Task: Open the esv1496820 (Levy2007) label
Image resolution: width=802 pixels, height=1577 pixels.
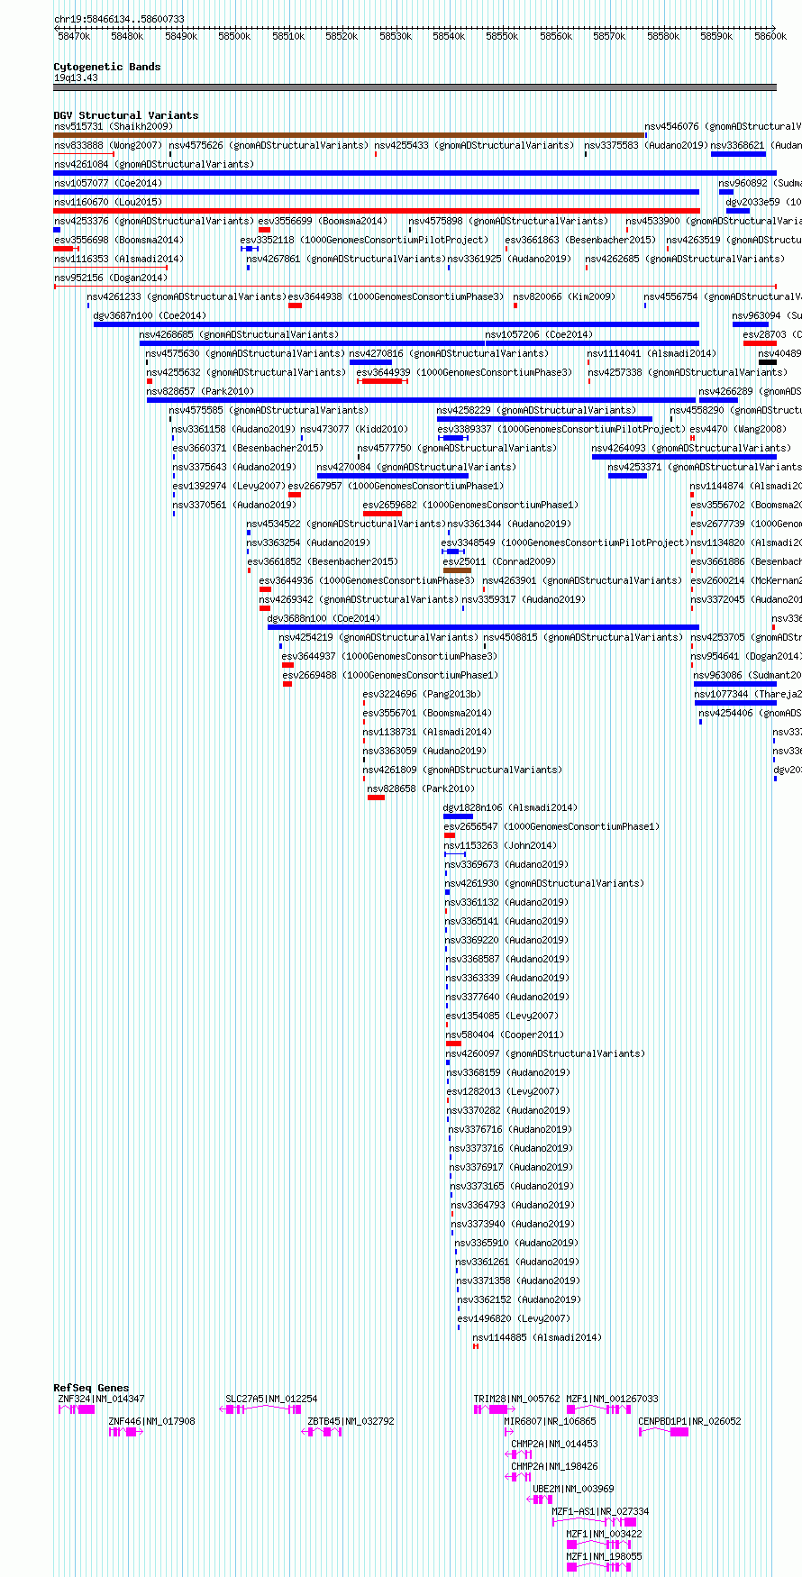Action: coord(514,1318)
